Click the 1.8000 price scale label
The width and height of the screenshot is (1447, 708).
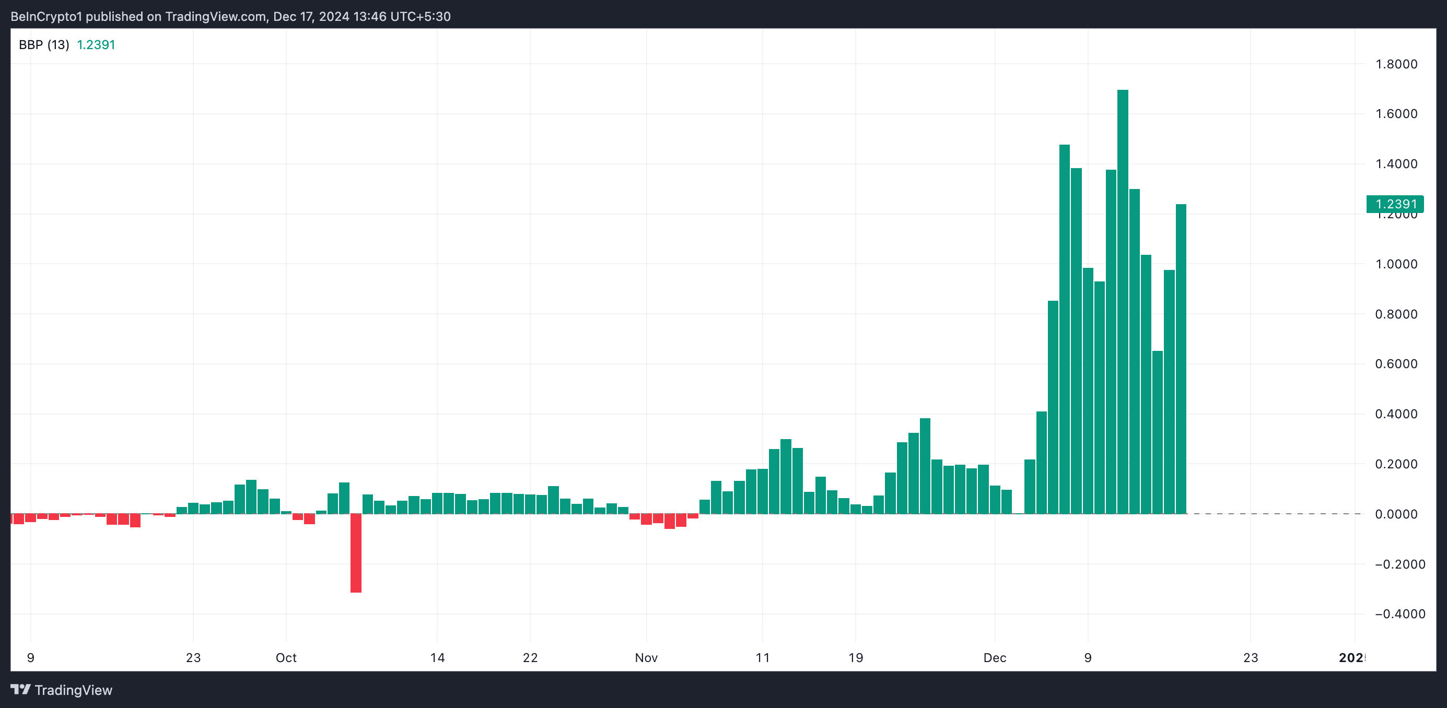coord(1396,64)
